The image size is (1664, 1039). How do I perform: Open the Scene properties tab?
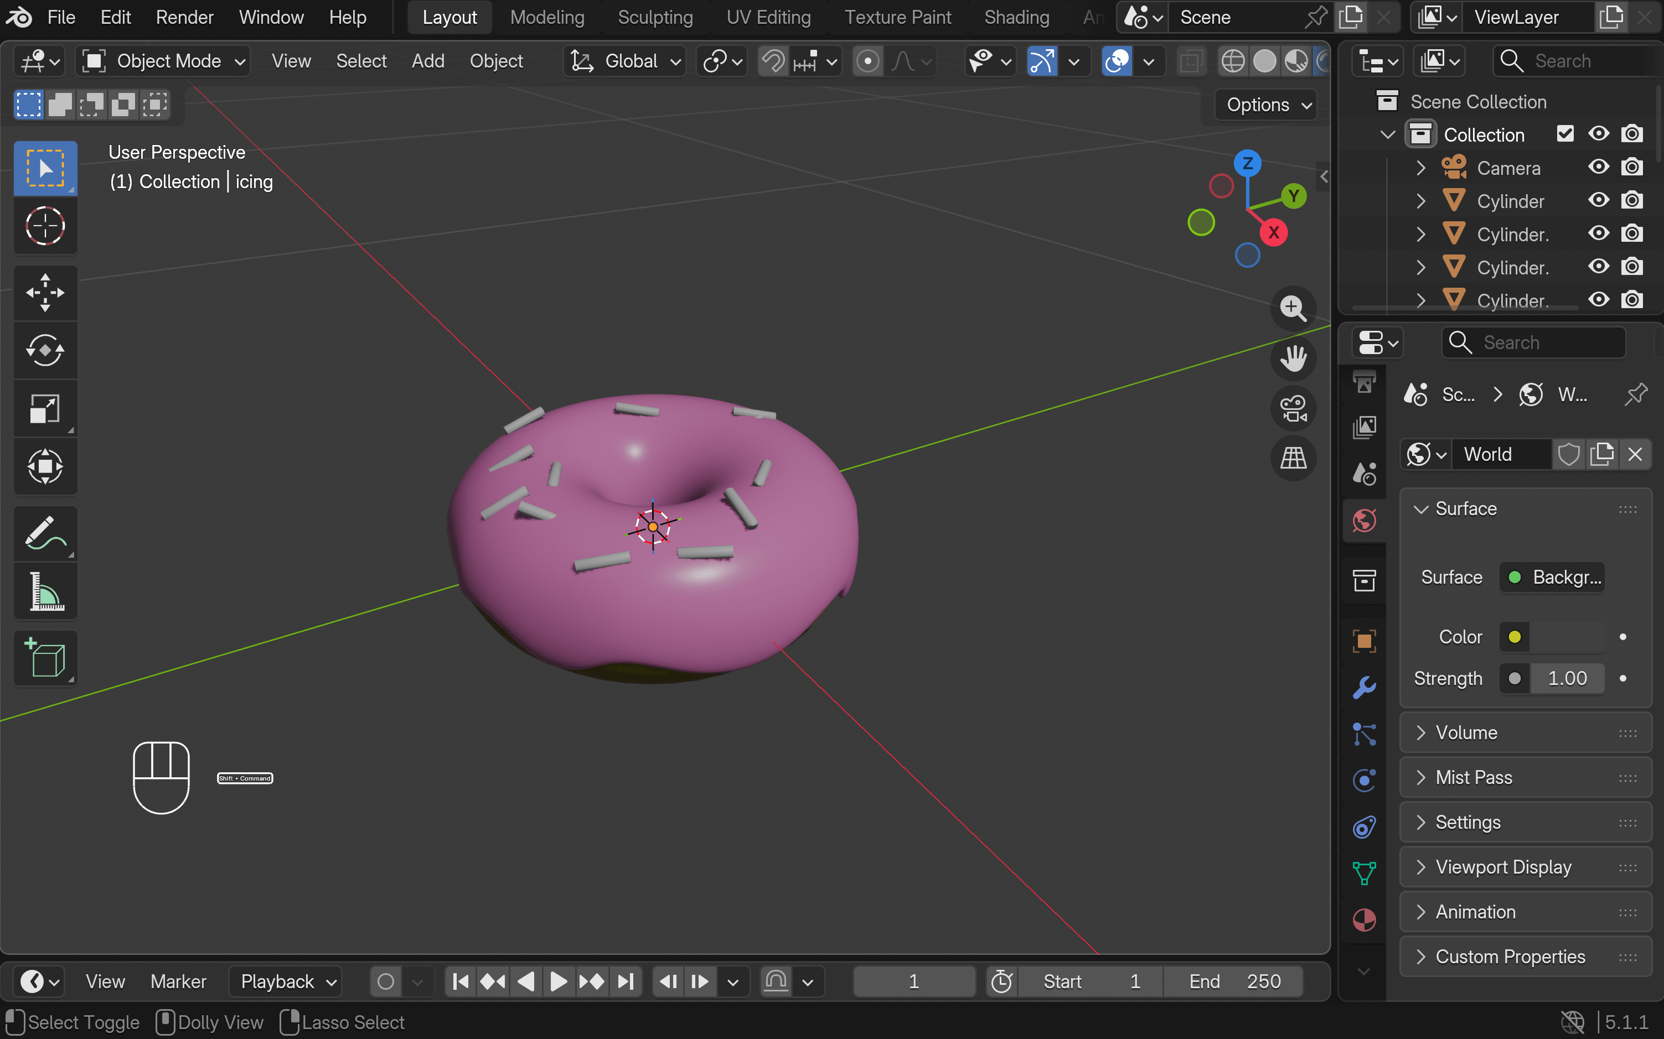[1364, 474]
